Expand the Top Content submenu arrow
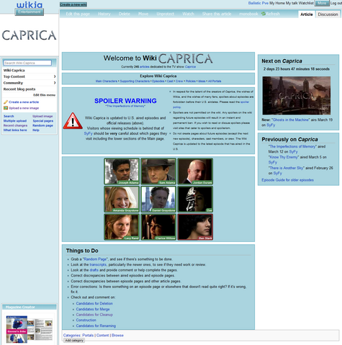Screen dimensions: 342x345 [x=55, y=76]
